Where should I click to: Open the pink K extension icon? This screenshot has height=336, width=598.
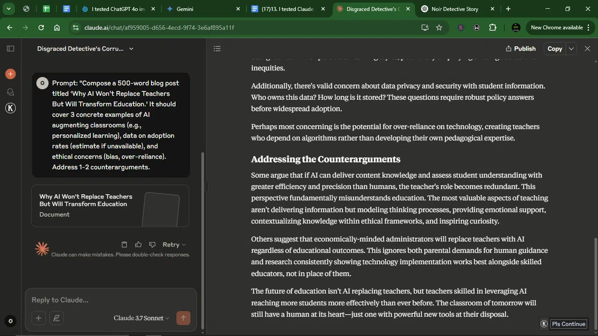click(x=461, y=28)
